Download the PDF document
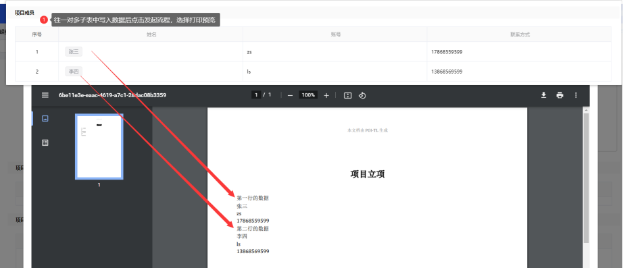Image resolution: width=623 pixels, height=268 pixels. pyautogui.click(x=543, y=95)
